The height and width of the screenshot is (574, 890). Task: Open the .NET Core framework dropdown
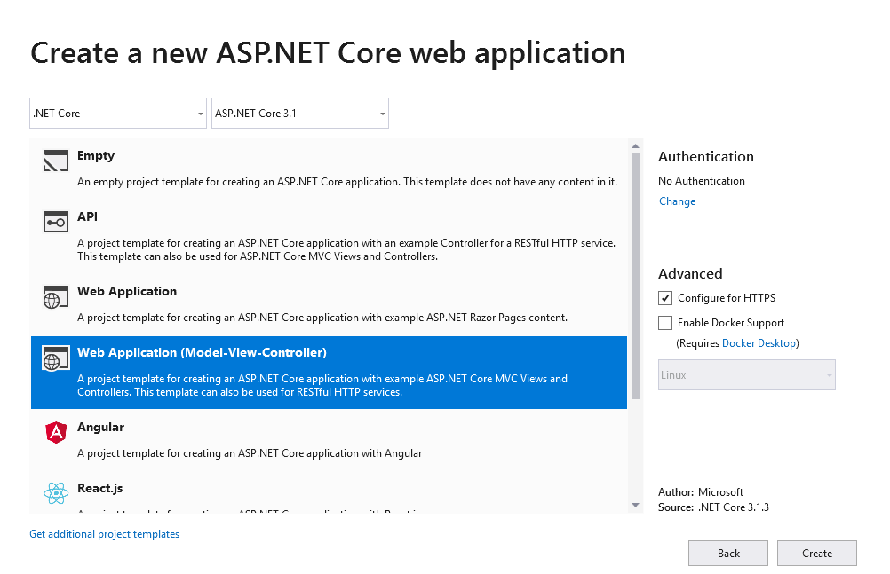pos(118,114)
